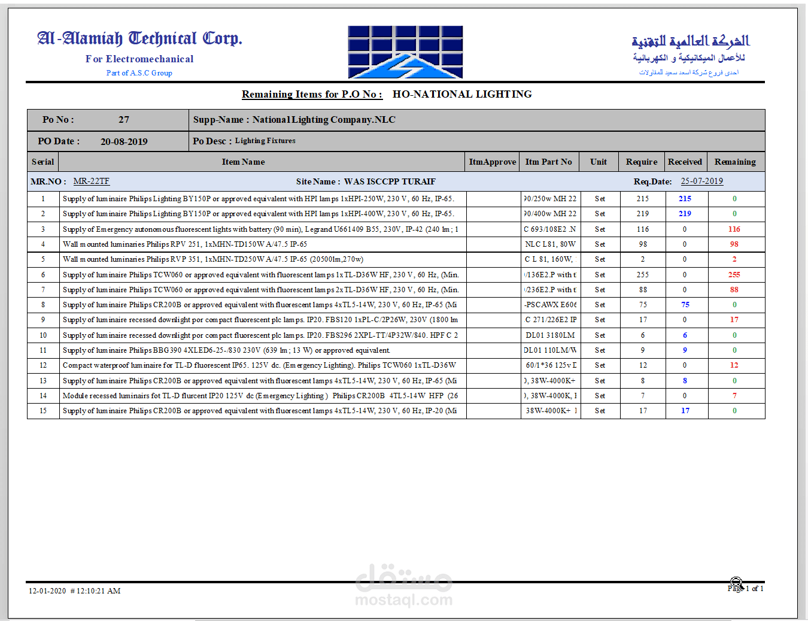Select row 14 Module recessed luminairs description
Viewport: 808px width, 621px height.
click(x=260, y=396)
